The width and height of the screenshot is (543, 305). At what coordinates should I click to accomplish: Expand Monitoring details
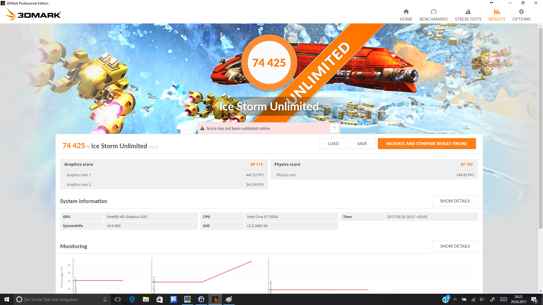click(x=455, y=246)
